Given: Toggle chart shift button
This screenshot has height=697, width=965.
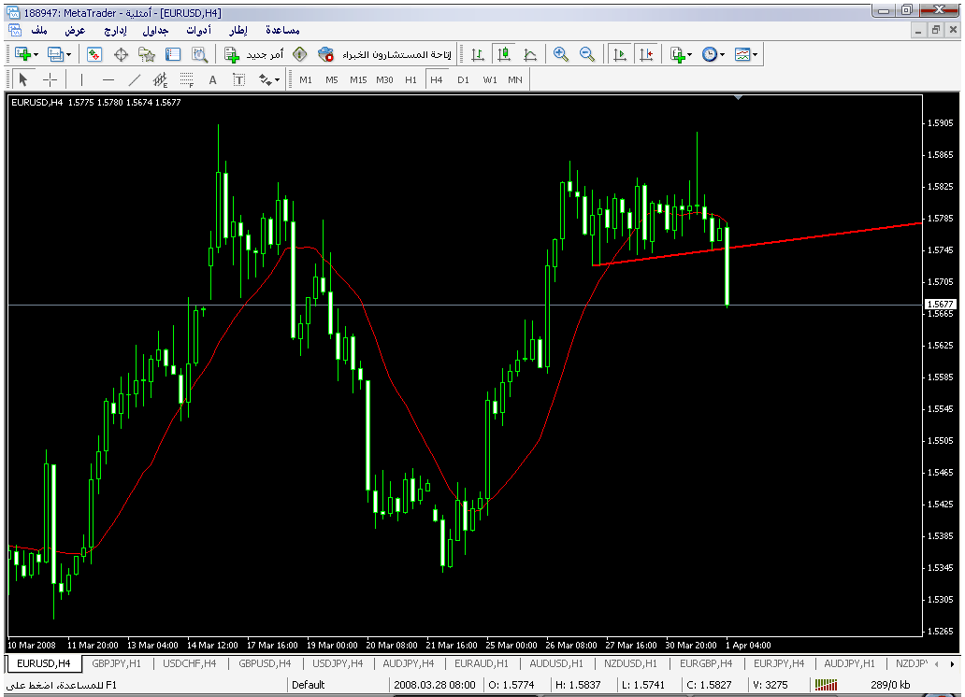Looking at the screenshot, I should [x=645, y=54].
